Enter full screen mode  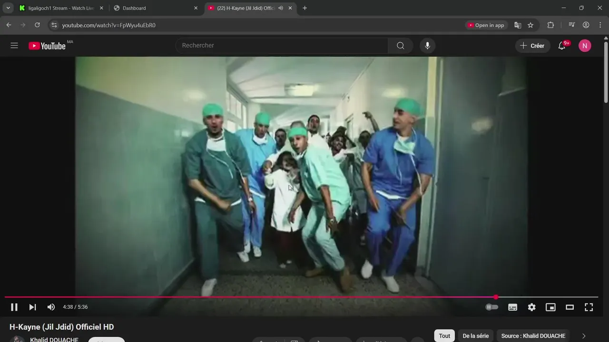click(x=589, y=307)
